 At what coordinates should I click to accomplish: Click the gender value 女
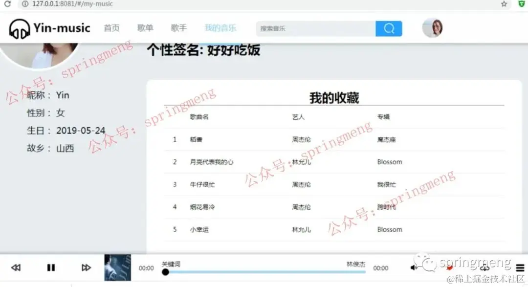60,113
